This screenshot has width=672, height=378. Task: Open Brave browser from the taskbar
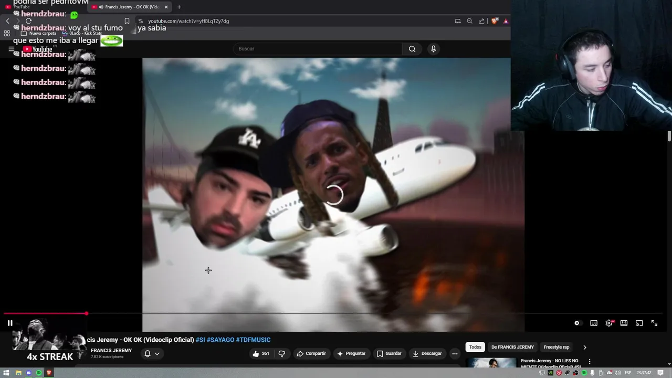pos(49,373)
